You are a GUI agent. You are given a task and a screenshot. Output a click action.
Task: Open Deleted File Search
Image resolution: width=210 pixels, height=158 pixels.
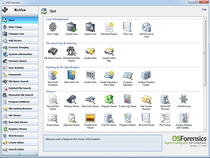point(20,88)
